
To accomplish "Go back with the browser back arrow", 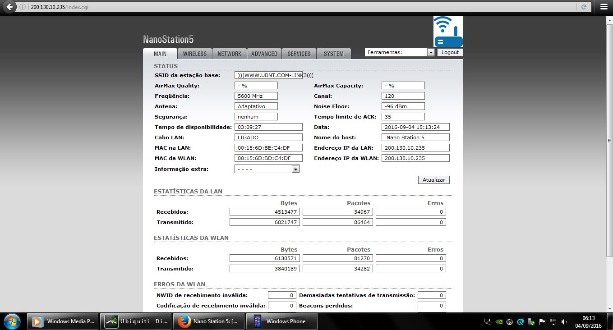I will click(x=9, y=7).
